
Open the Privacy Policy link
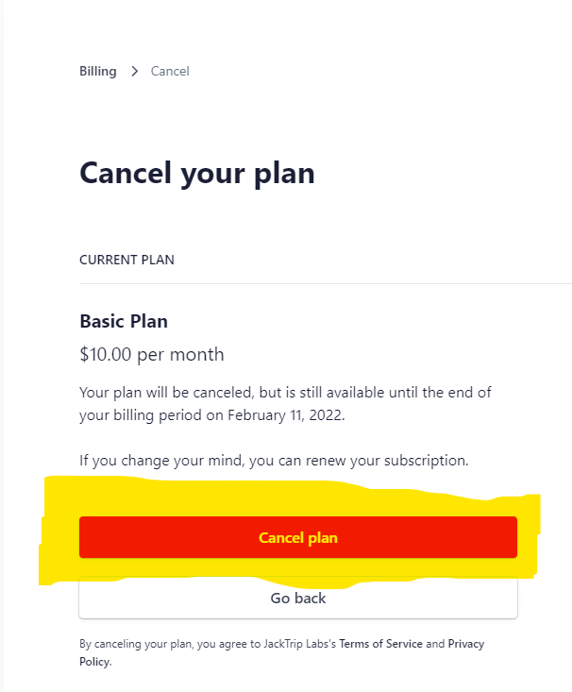click(465, 644)
